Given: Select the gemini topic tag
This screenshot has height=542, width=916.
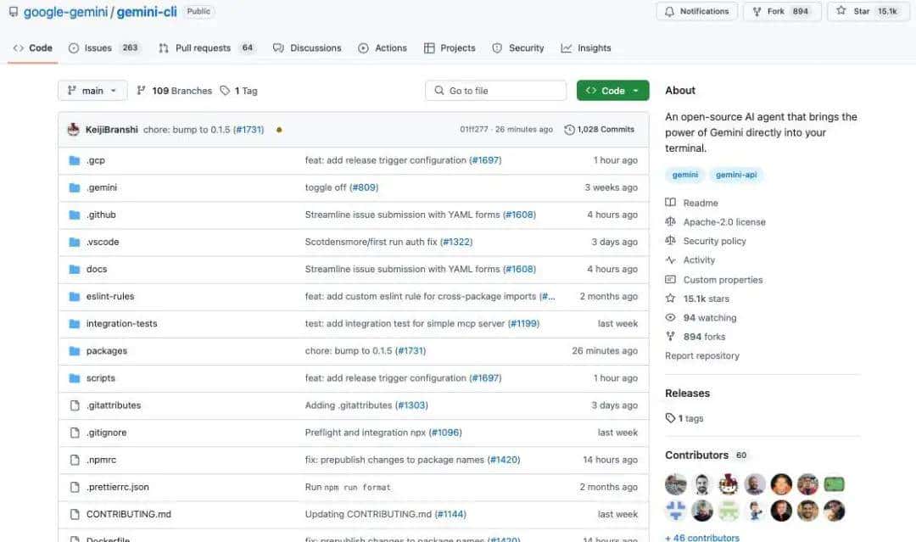Looking at the screenshot, I should coord(684,175).
